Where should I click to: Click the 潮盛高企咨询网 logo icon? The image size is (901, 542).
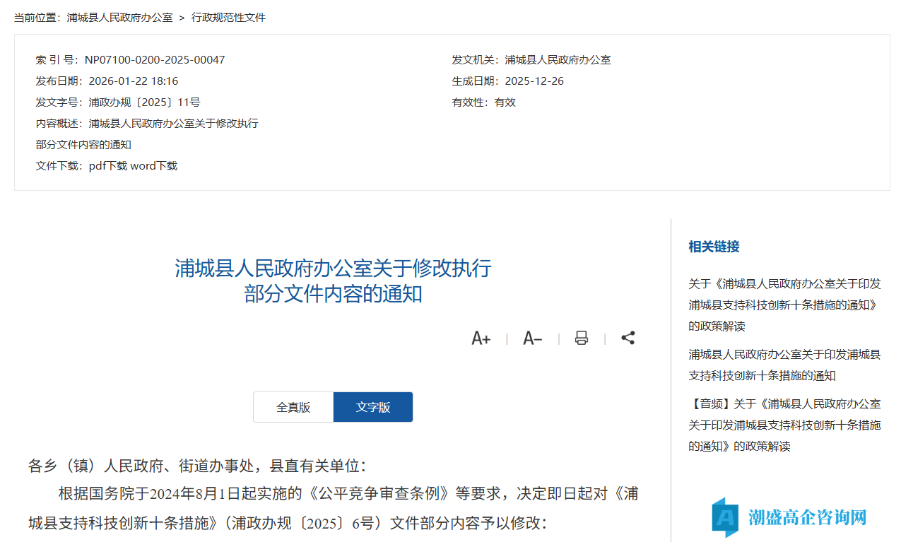(x=724, y=518)
